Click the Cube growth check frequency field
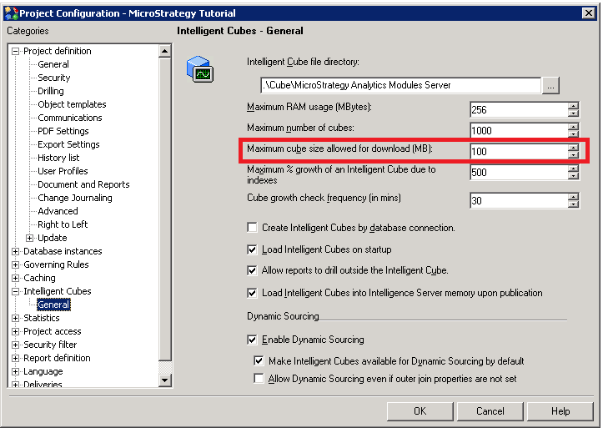603x433 pixels. 519,201
